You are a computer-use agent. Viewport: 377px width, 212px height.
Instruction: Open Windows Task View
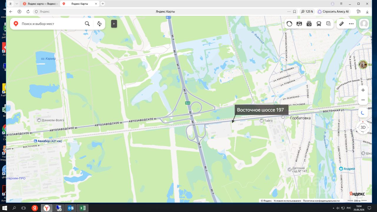click(x=24, y=208)
